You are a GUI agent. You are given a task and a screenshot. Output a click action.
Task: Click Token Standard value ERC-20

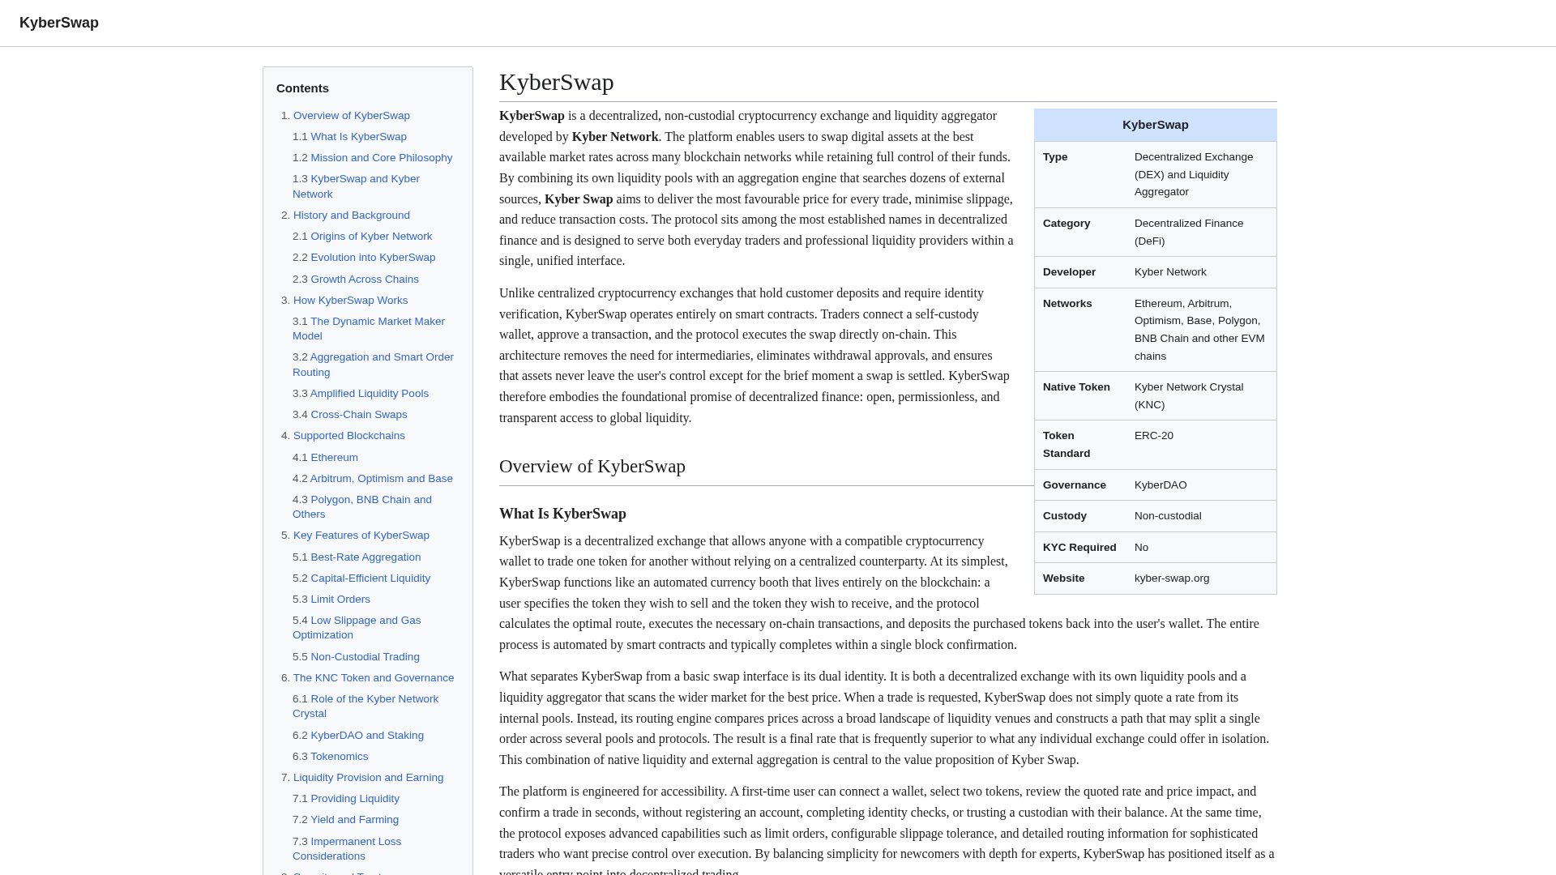click(x=1154, y=436)
